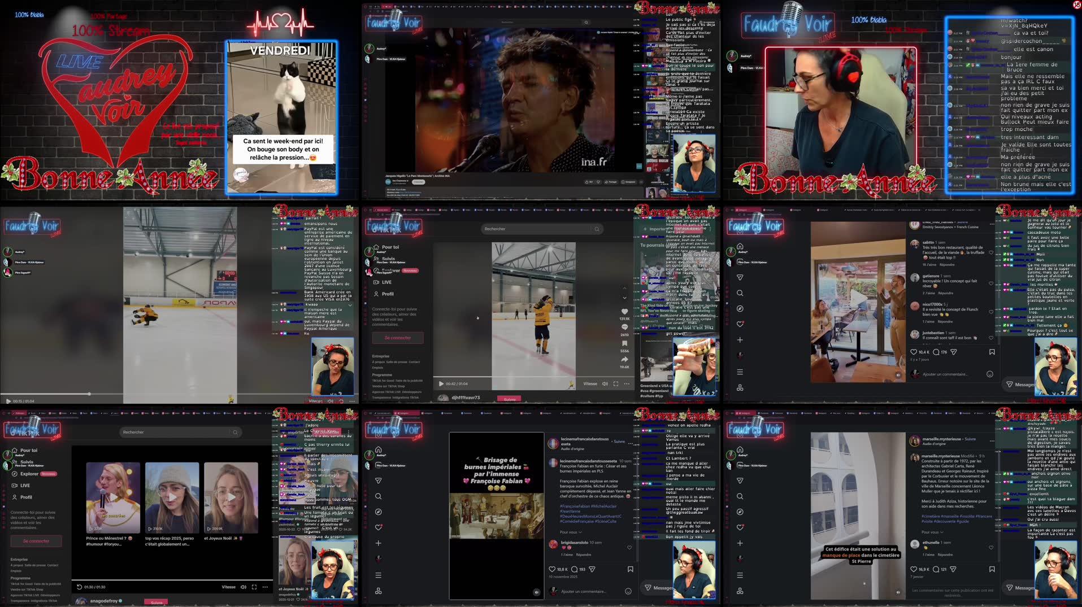Click the create post plus icon on Instagram
The width and height of the screenshot is (1082, 607).
click(740, 339)
